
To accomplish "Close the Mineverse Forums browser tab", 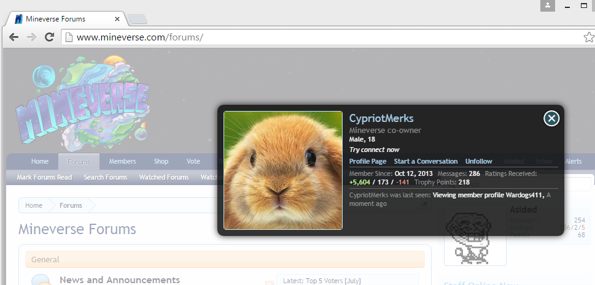I will (x=117, y=19).
